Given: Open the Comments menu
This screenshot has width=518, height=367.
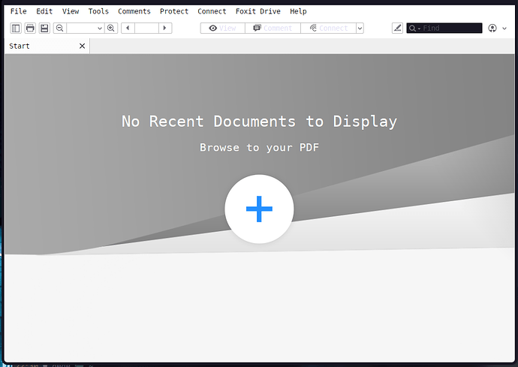Looking at the screenshot, I should 134,11.
